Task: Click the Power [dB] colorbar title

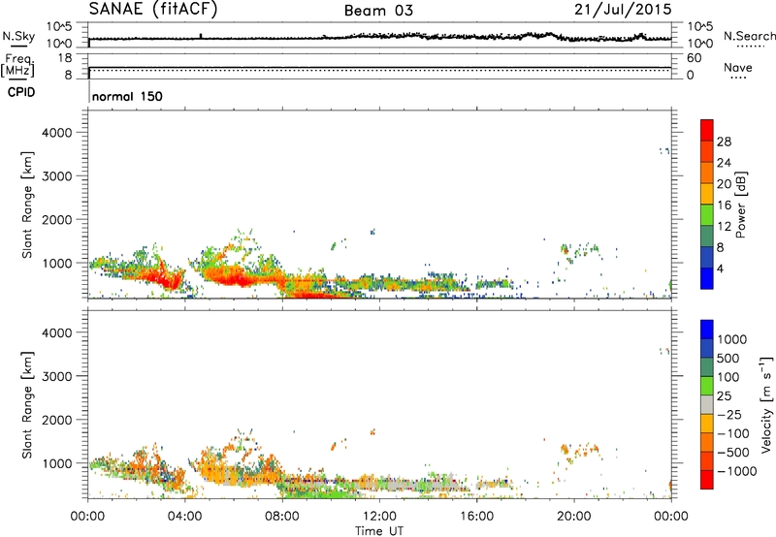Action: point(740,205)
